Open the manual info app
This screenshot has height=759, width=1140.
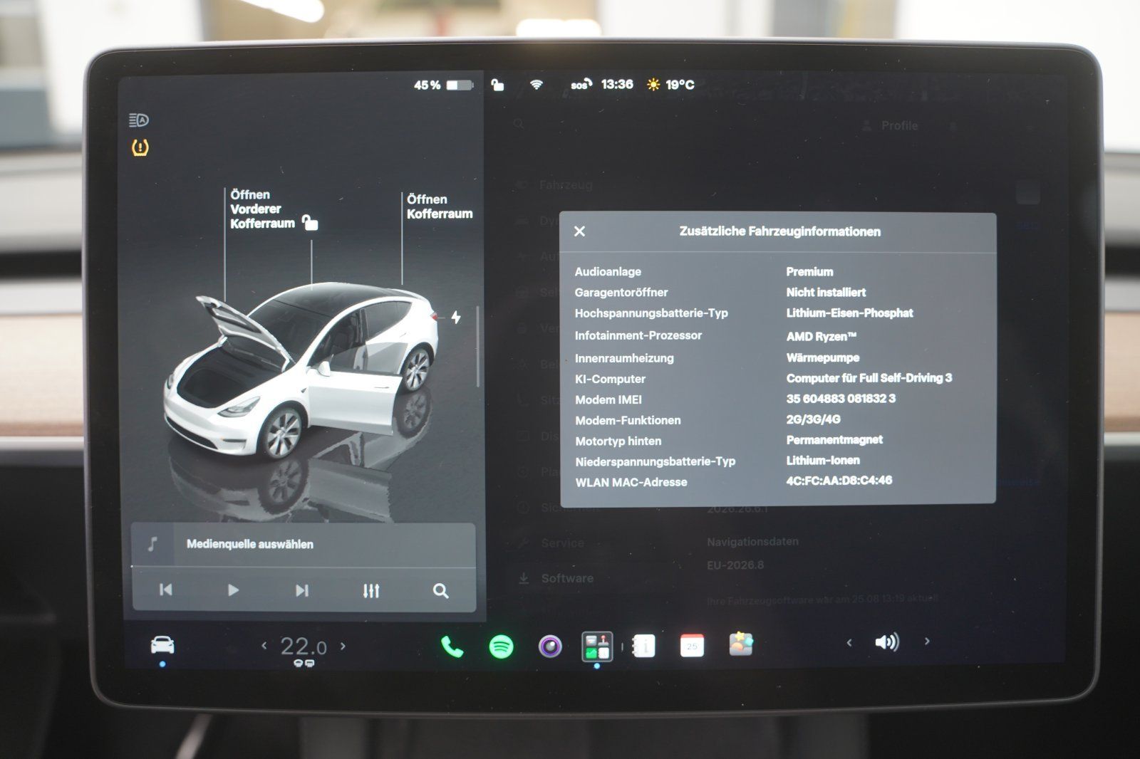click(643, 646)
